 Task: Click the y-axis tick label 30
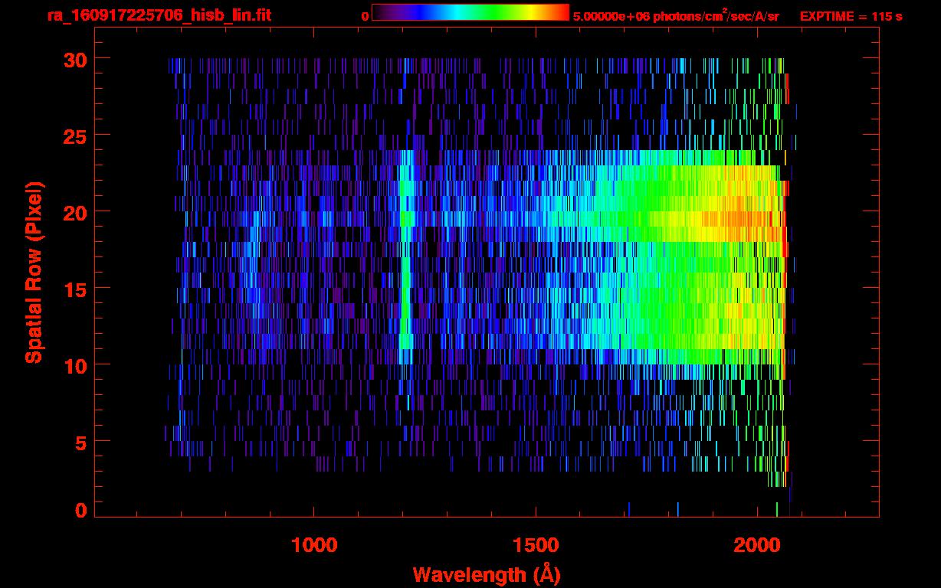pos(74,59)
